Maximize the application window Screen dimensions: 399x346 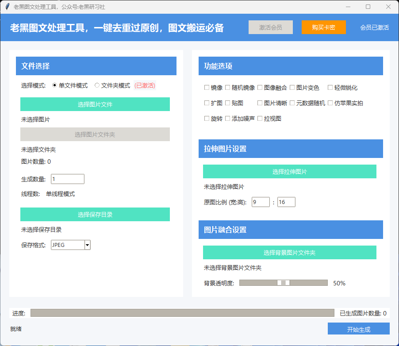pyautogui.click(x=368, y=7)
